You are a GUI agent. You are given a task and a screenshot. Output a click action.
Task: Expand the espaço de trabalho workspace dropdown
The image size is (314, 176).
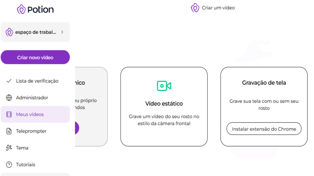35,32
